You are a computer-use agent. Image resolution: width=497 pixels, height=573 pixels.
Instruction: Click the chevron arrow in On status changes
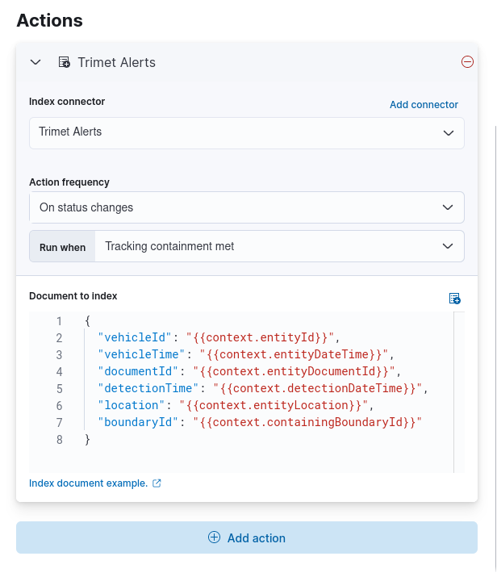[449, 207]
